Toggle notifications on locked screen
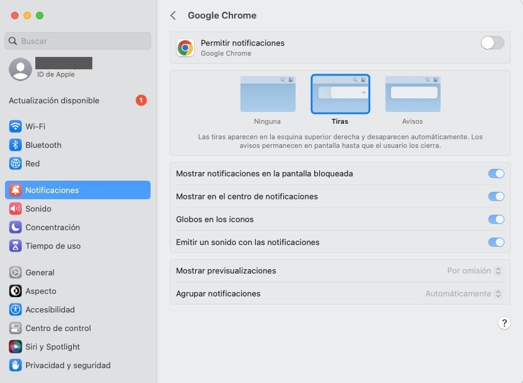 (496, 173)
